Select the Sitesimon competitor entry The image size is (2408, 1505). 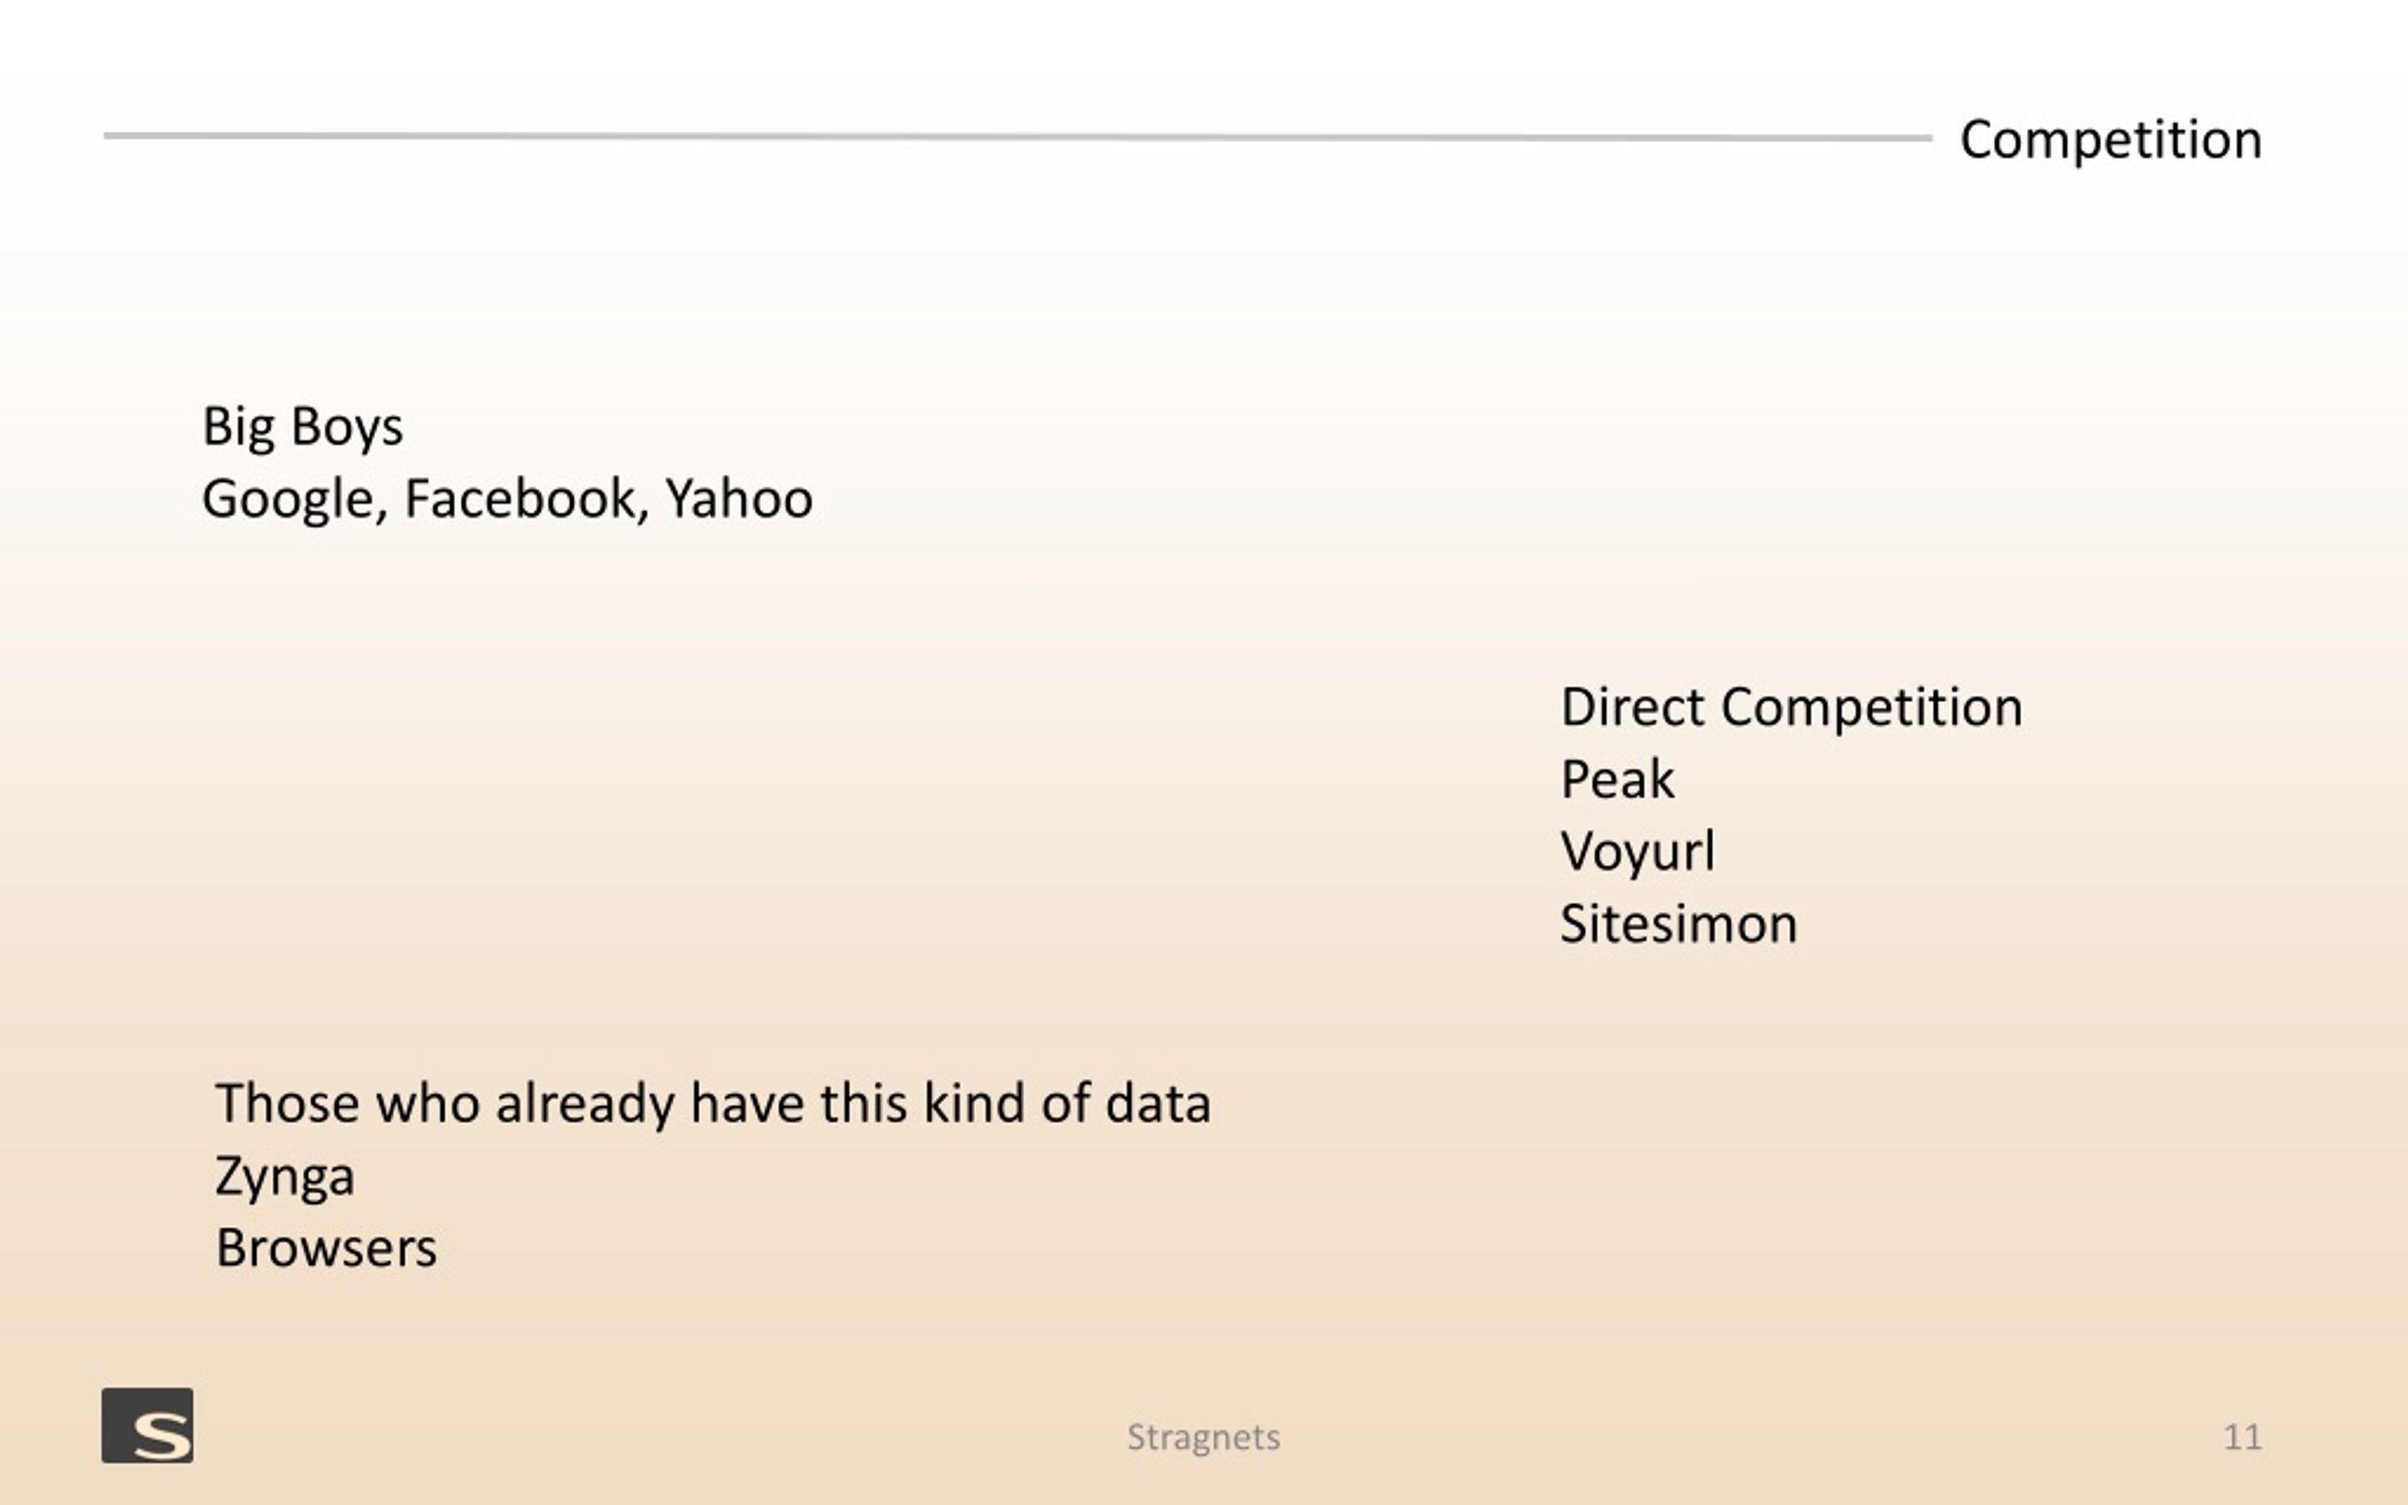[1679, 924]
